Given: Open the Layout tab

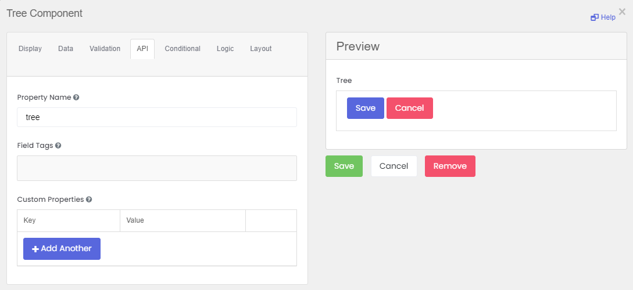Looking at the screenshot, I should point(261,49).
